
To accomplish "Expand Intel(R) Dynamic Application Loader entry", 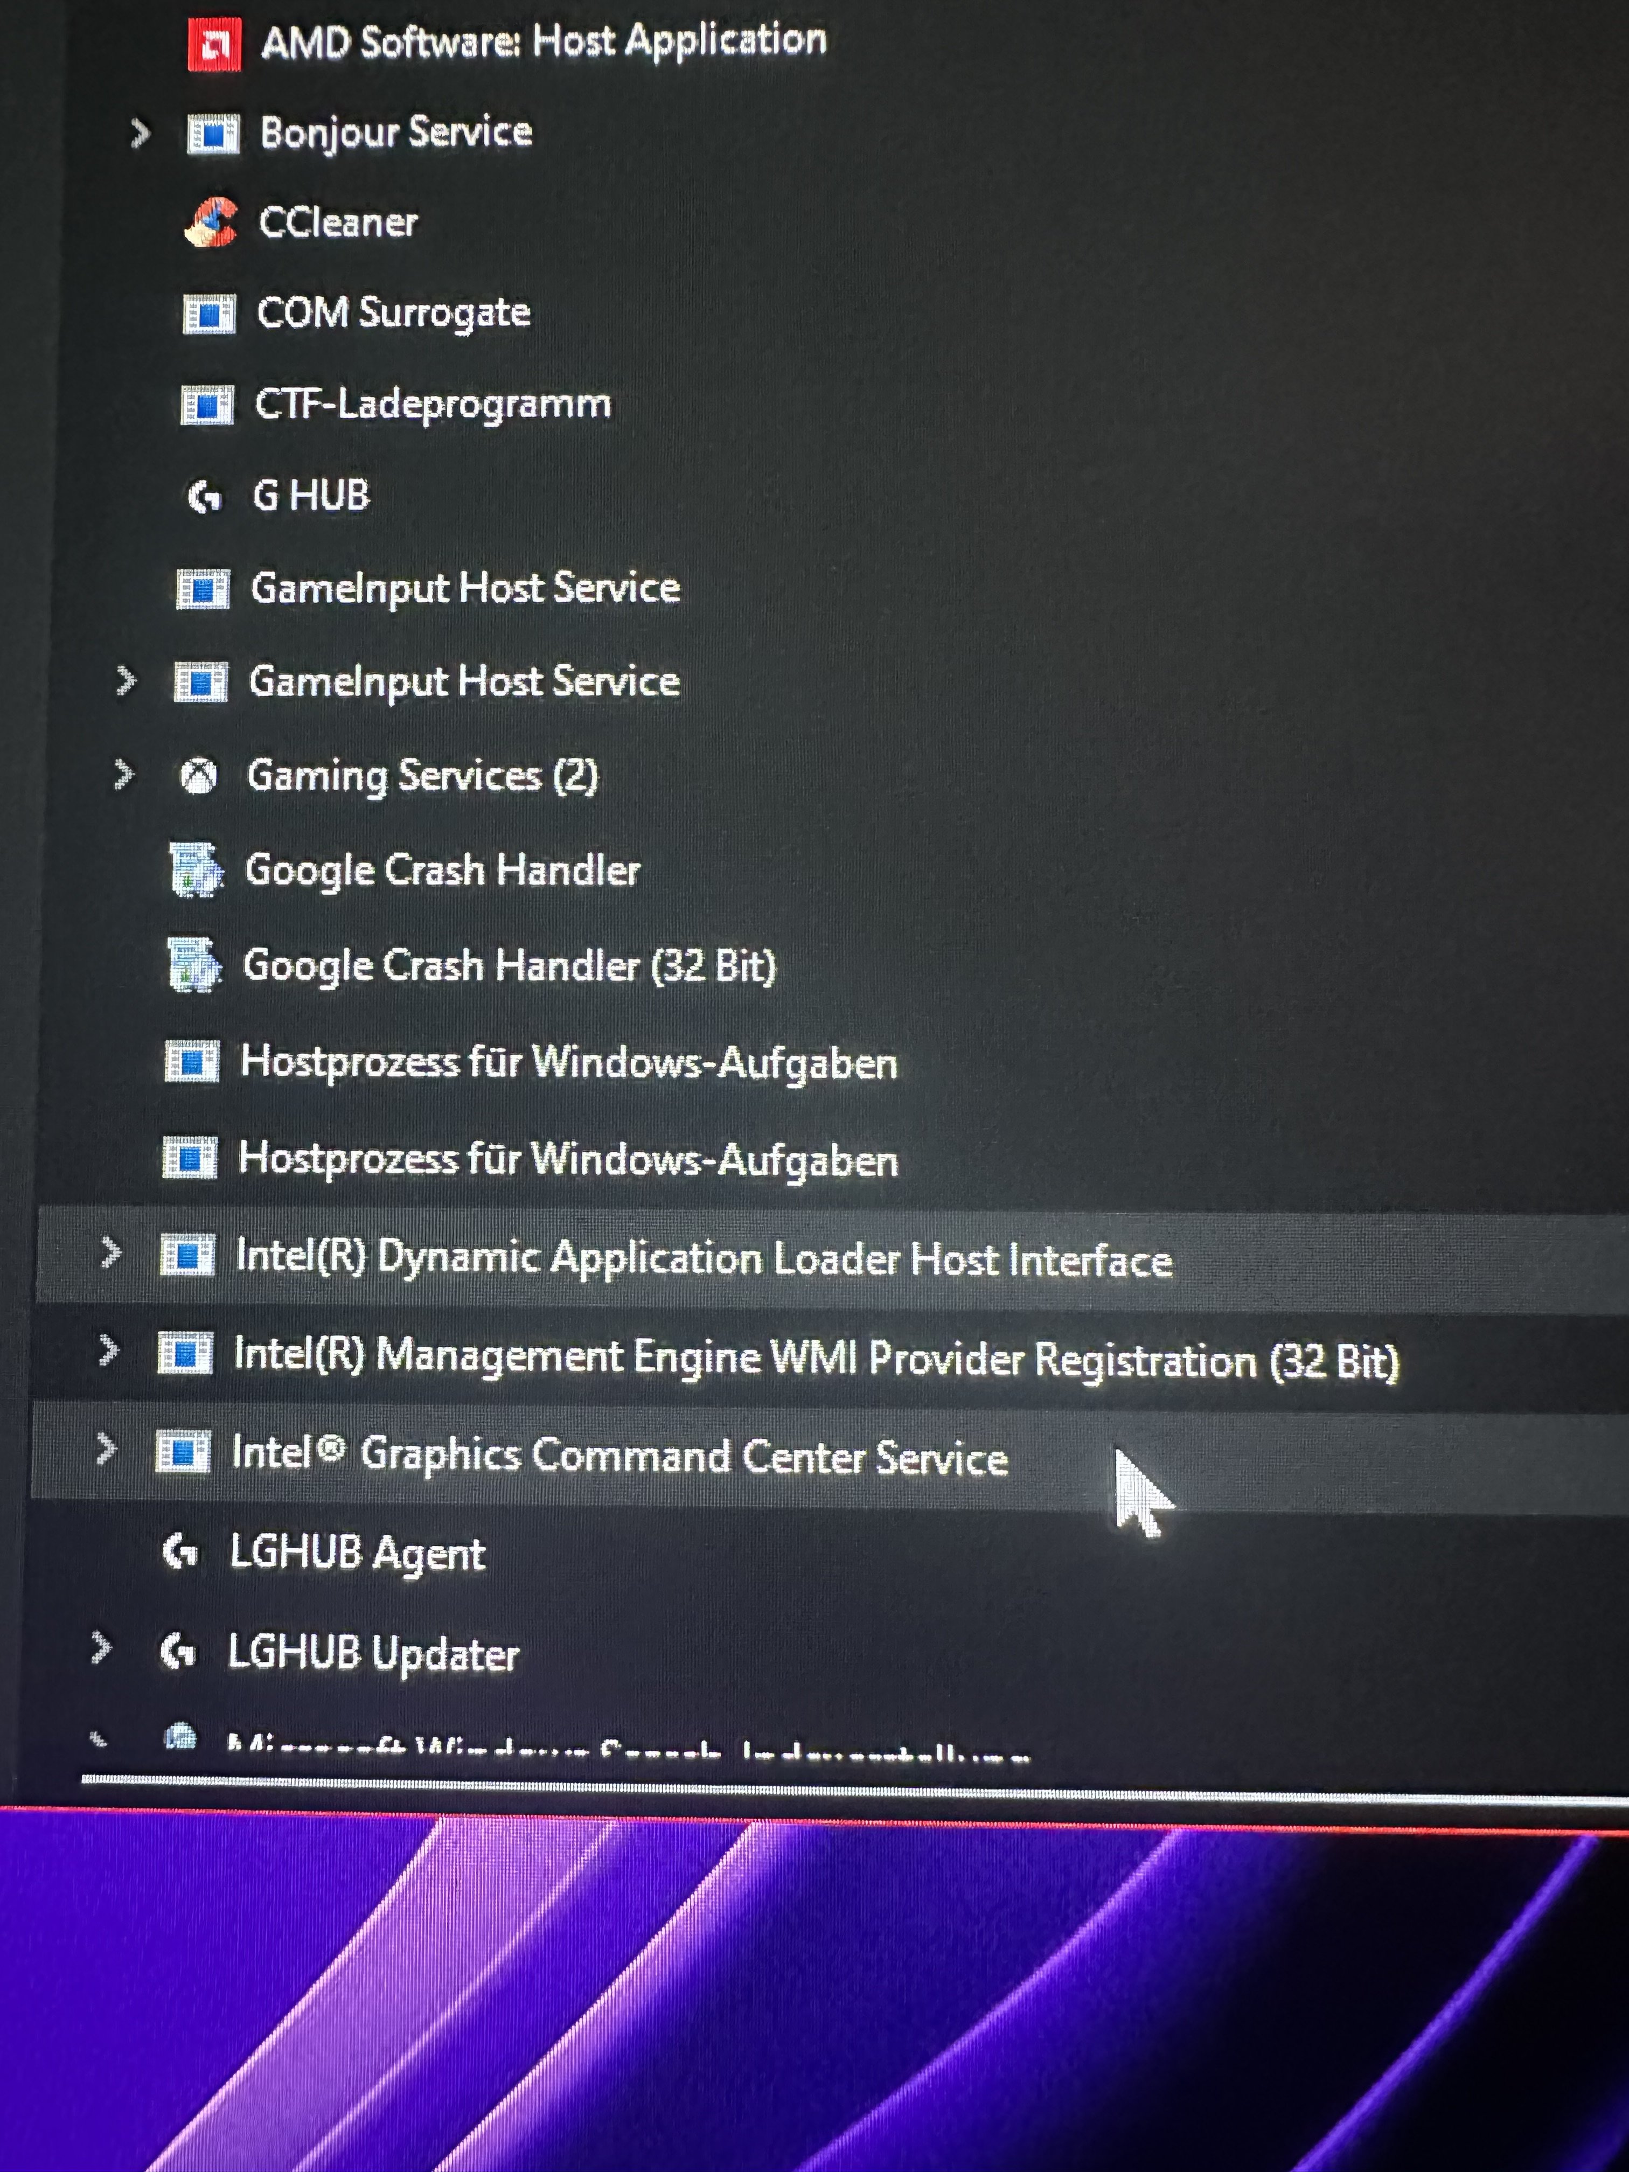I will pos(111,1252).
